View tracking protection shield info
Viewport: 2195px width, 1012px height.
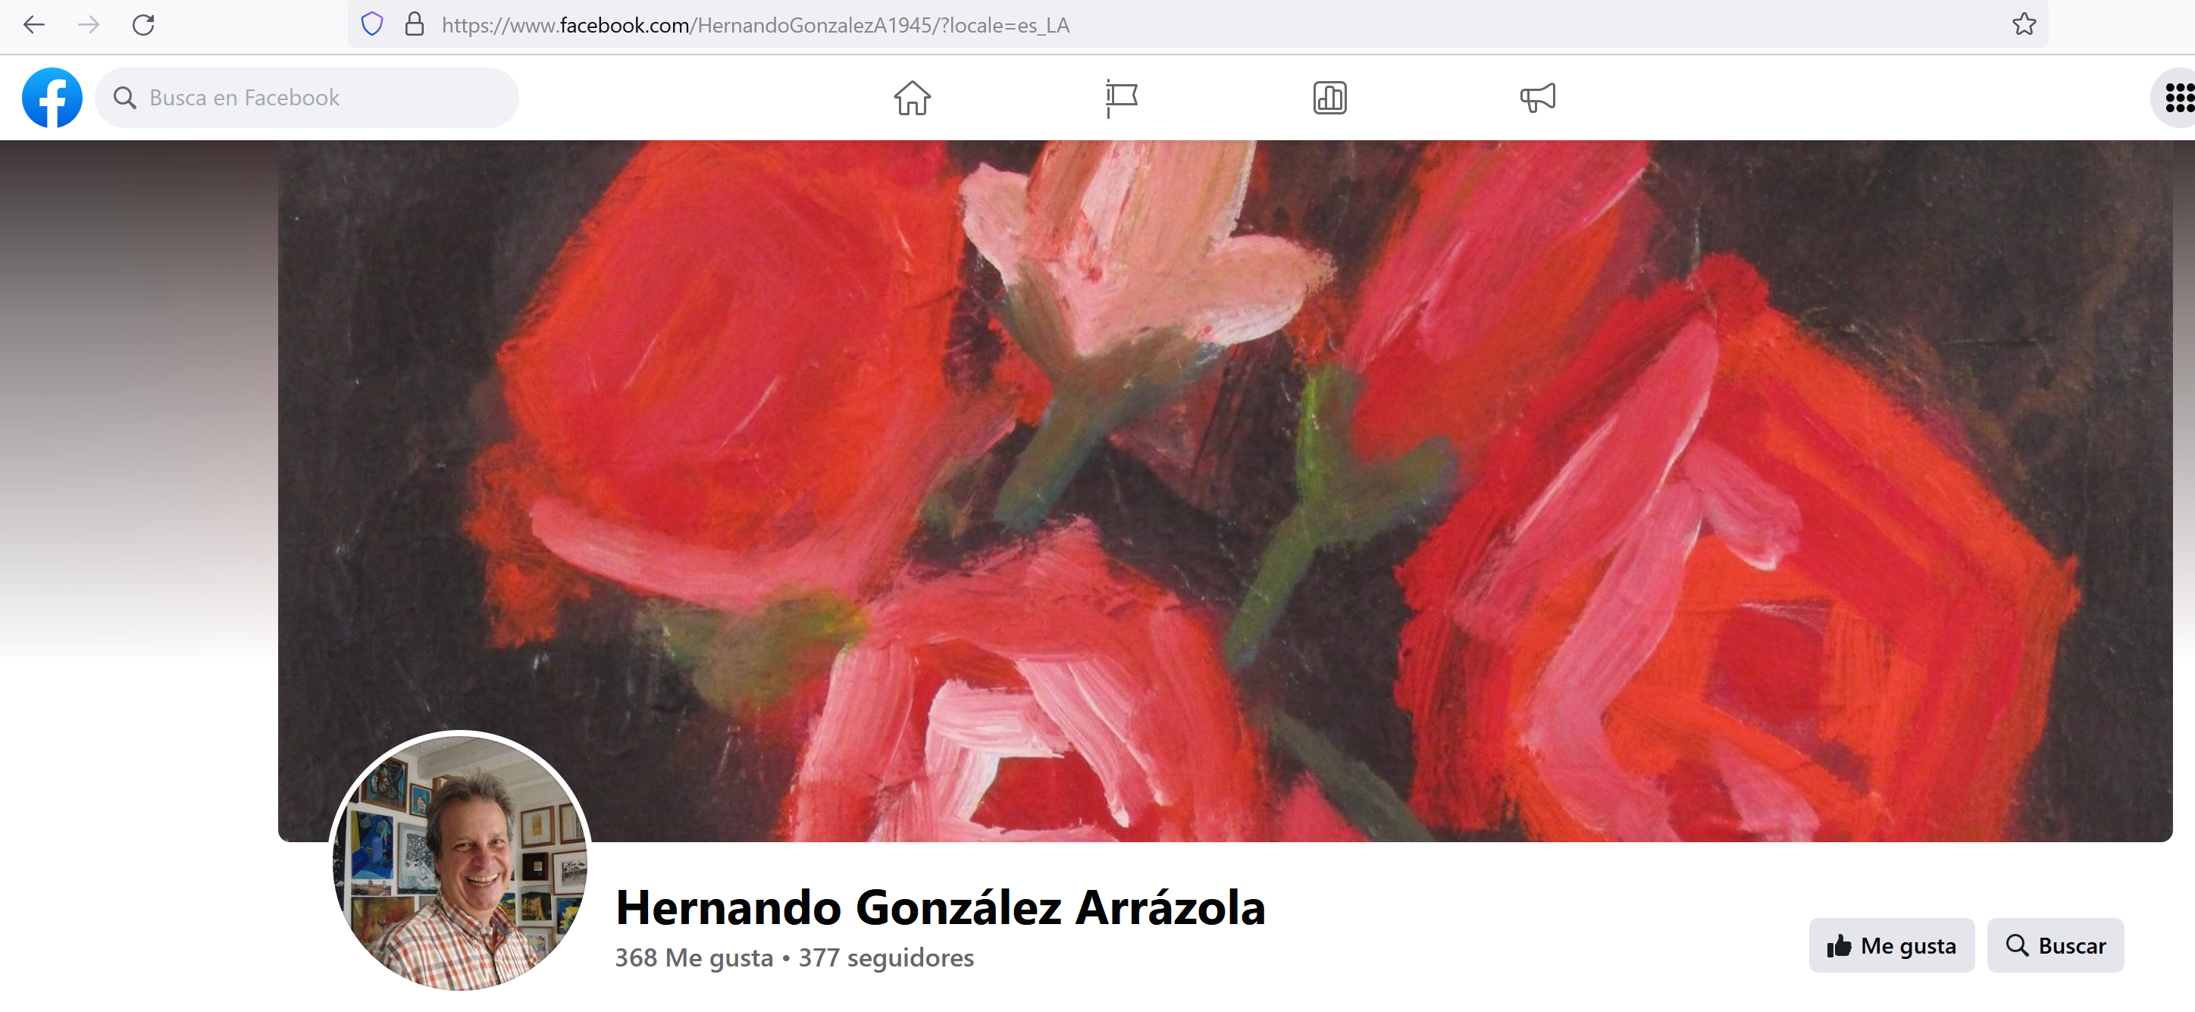pos(372,25)
